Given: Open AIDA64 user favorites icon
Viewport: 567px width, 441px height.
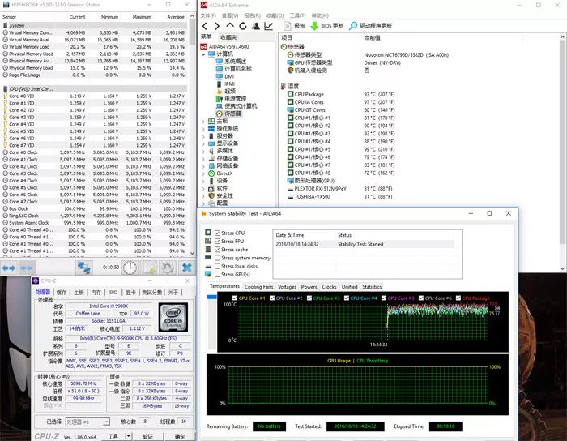Looking at the screenshot, I should [256, 26].
